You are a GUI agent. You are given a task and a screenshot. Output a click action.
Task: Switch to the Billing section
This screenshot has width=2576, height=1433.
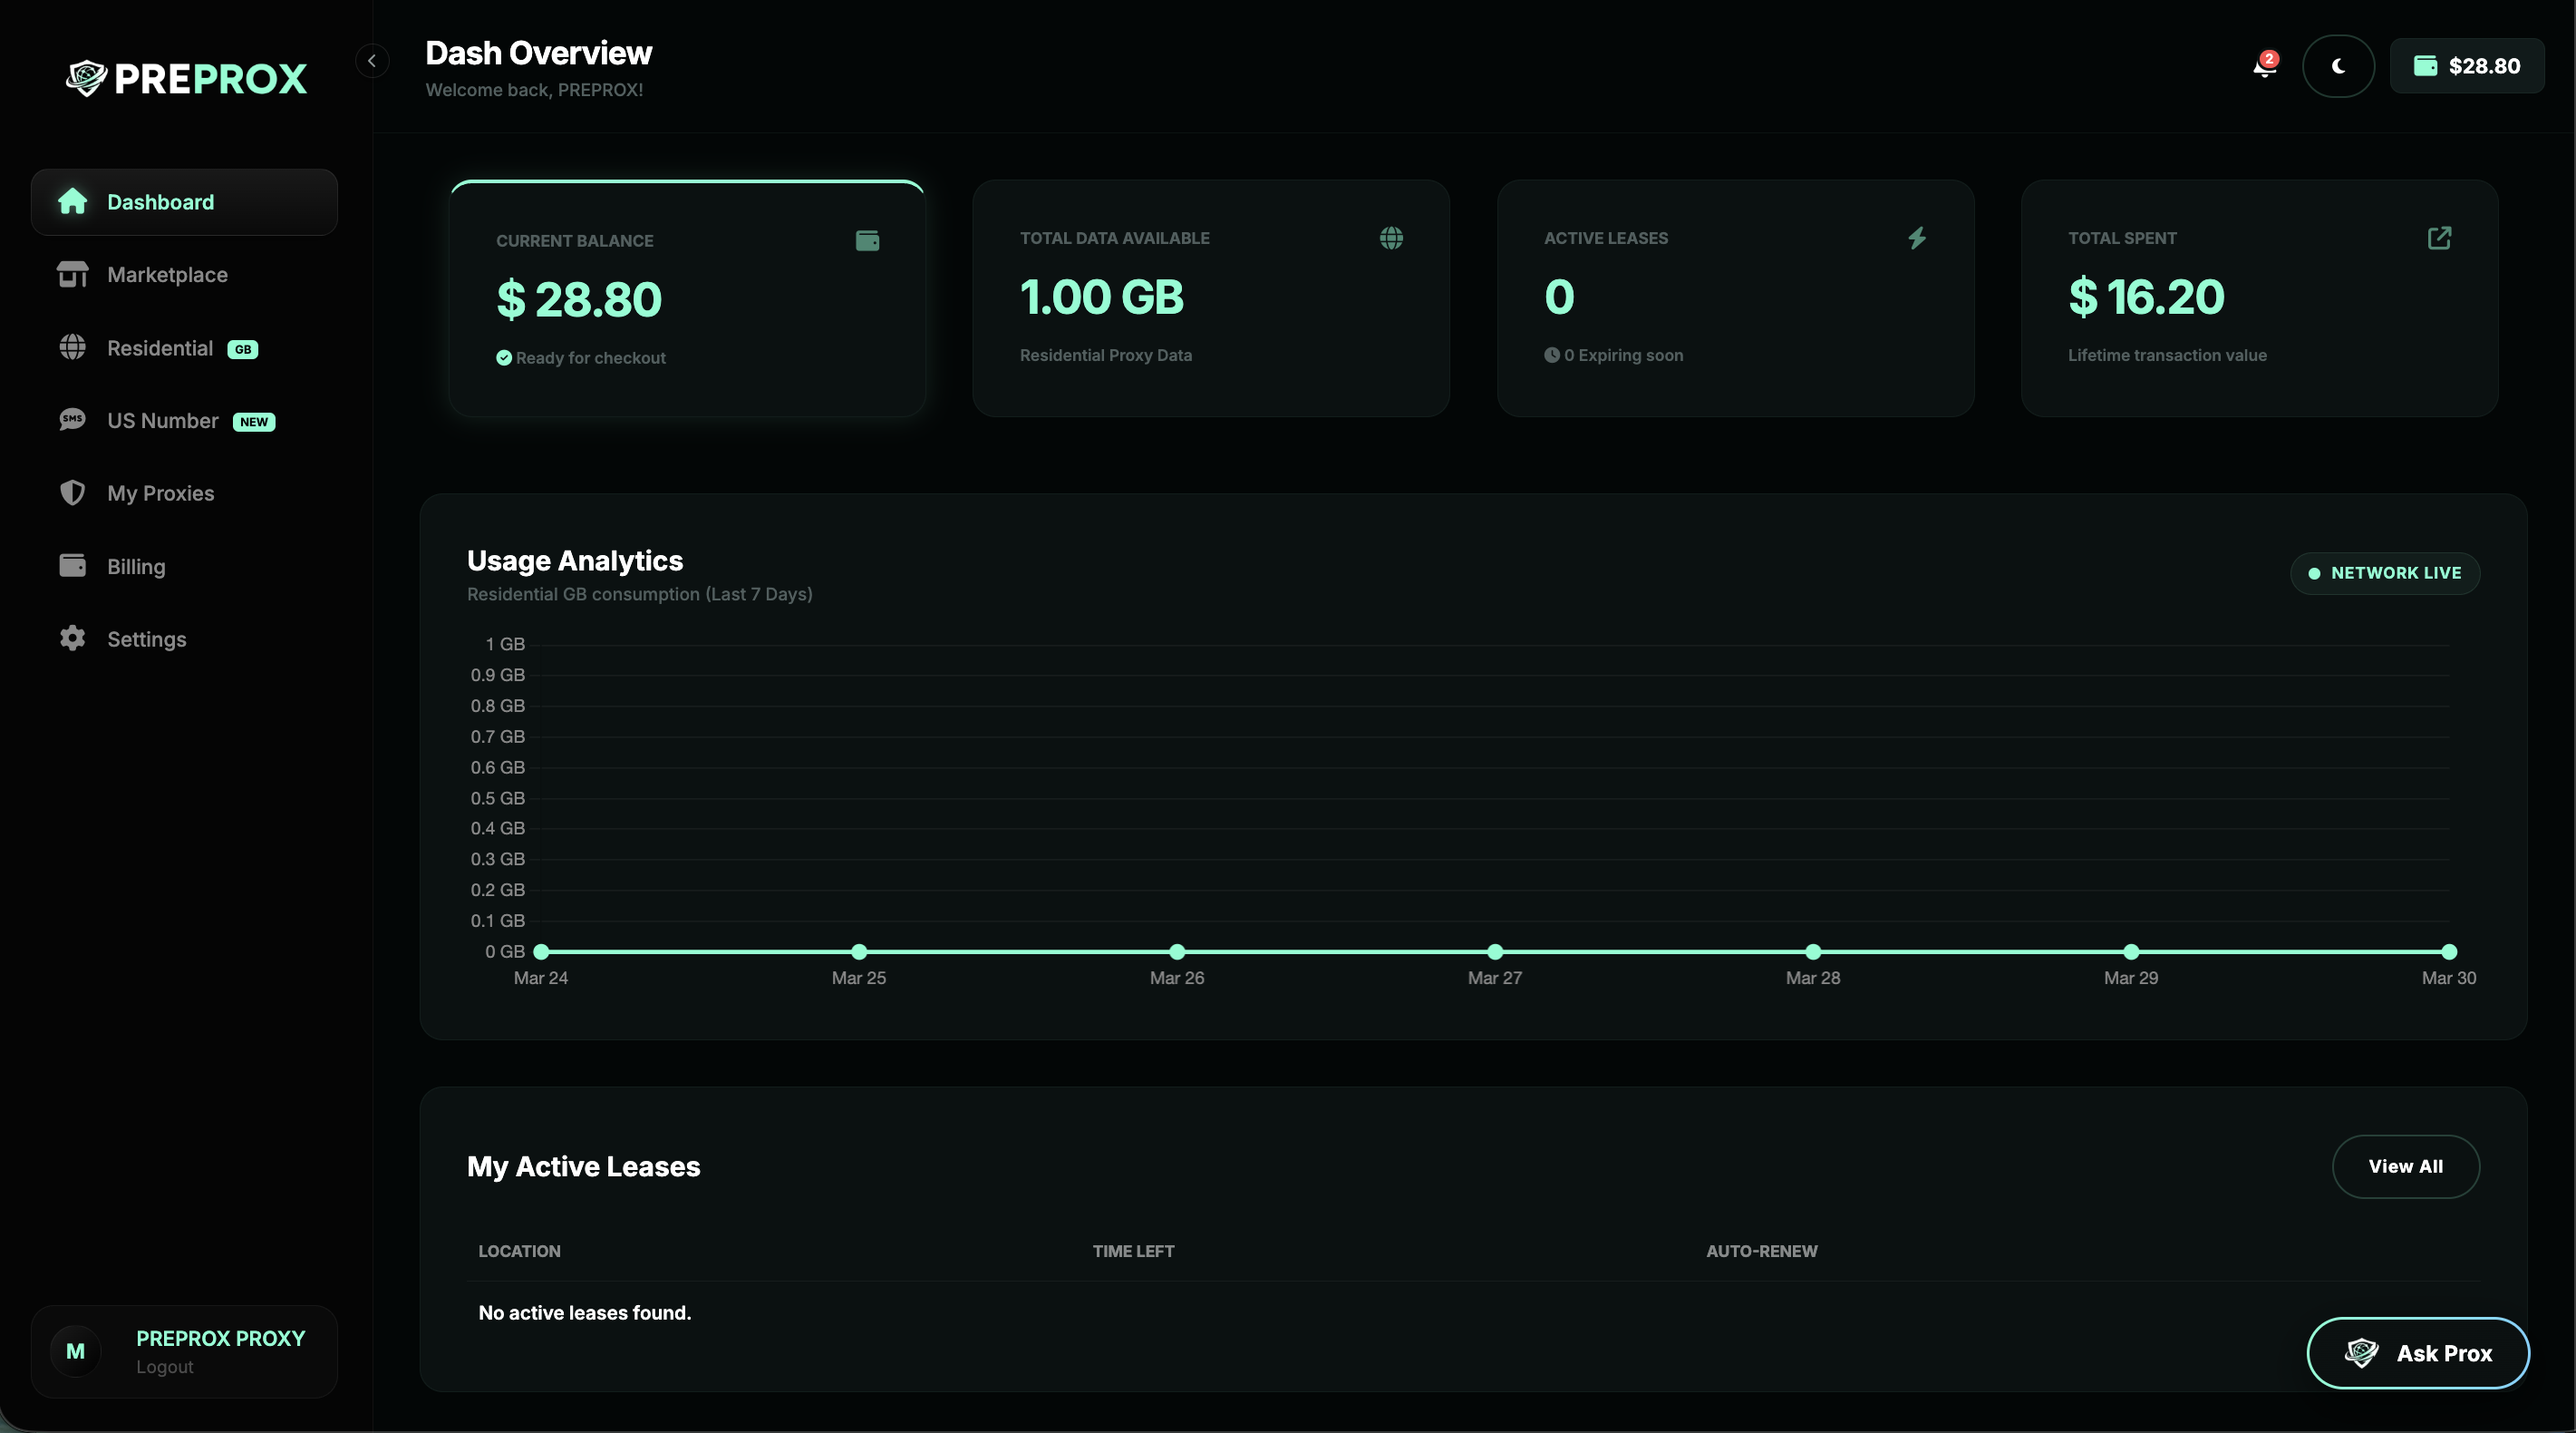point(135,565)
